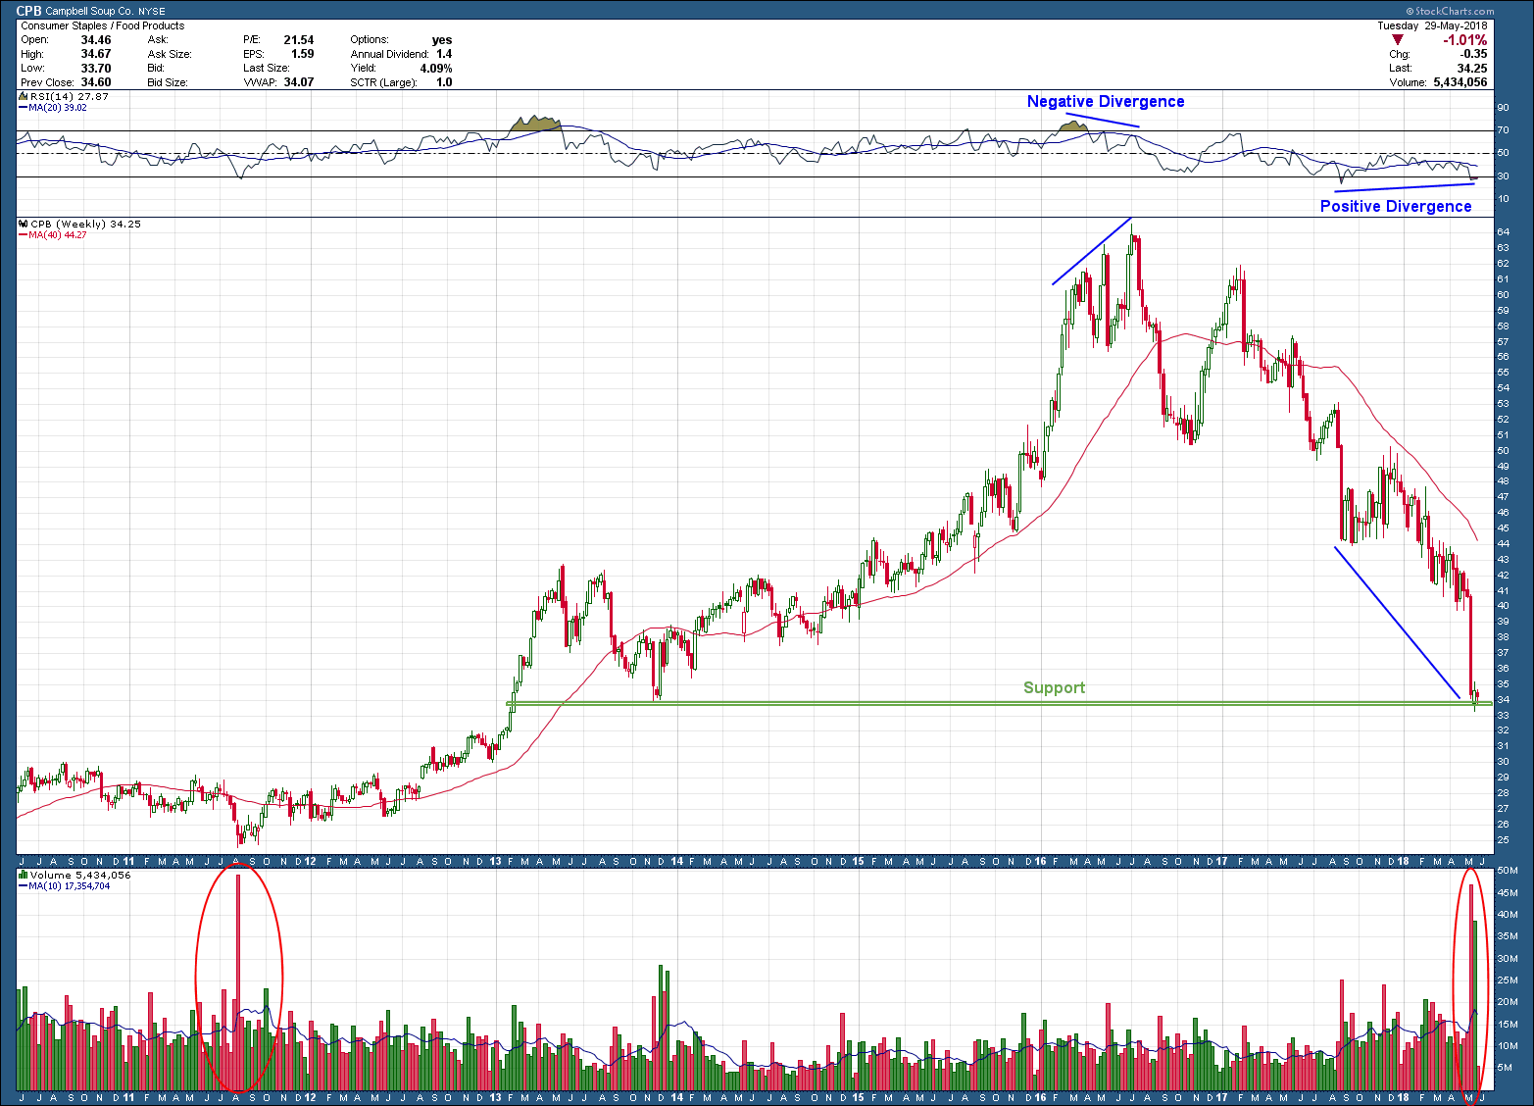
Task: Click the RSI(14) 27.87 indicator legend
Action: (70, 97)
